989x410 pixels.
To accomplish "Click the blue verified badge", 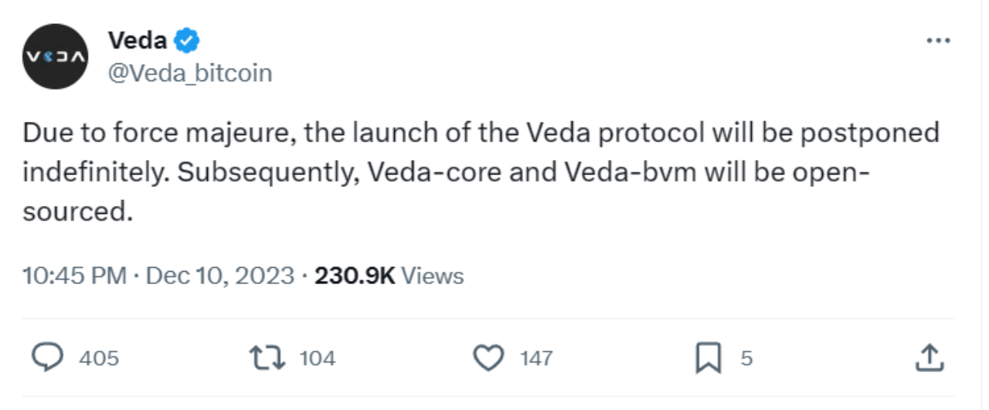I will coord(187,41).
